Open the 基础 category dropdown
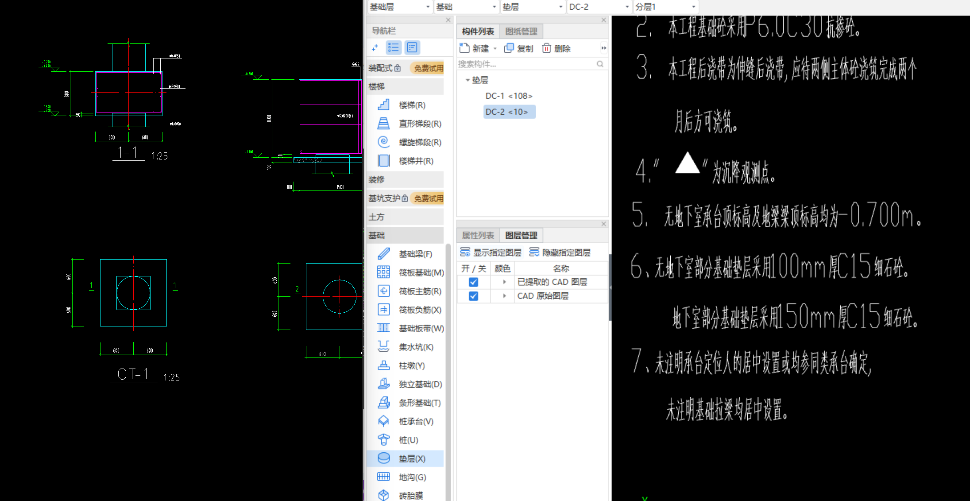 tap(466, 7)
